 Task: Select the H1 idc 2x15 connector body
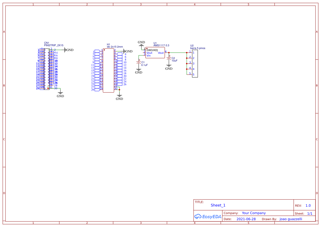click(108, 71)
